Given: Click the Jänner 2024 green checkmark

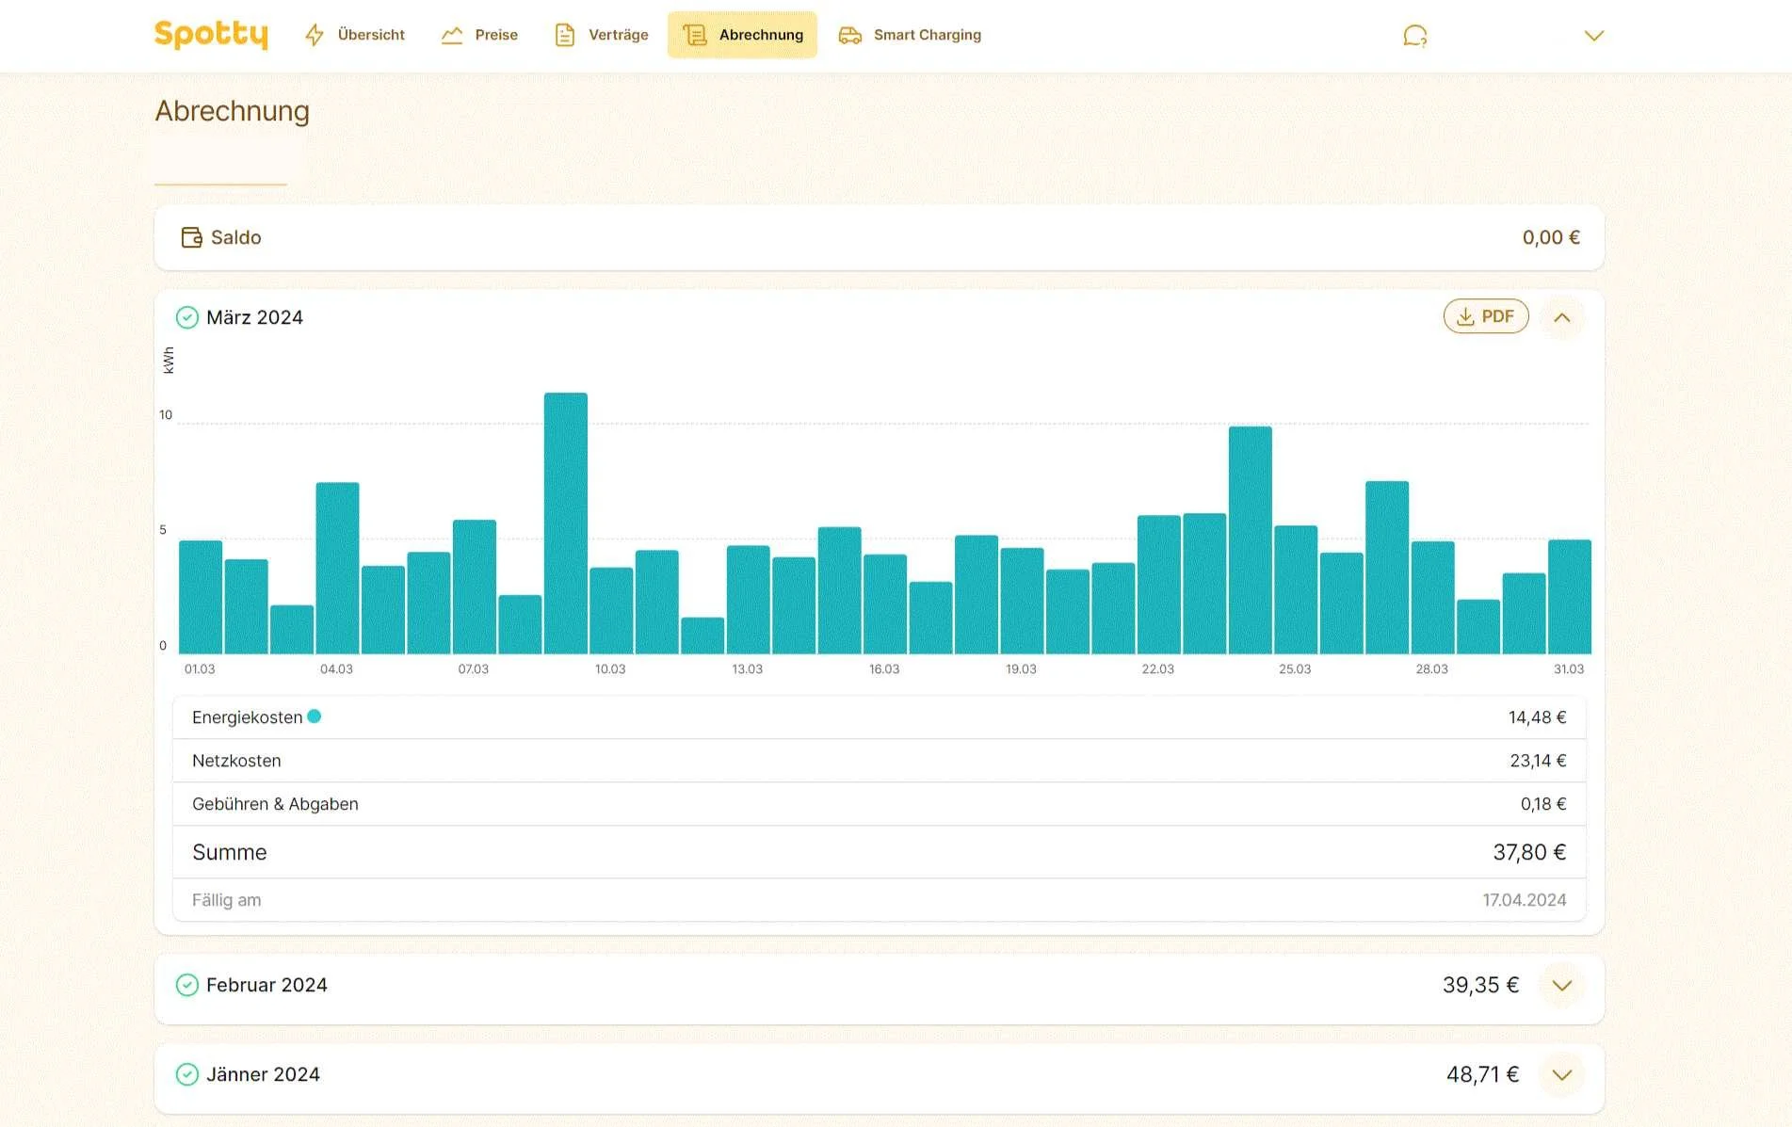Looking at the screenshot, I should (187, 1074).
